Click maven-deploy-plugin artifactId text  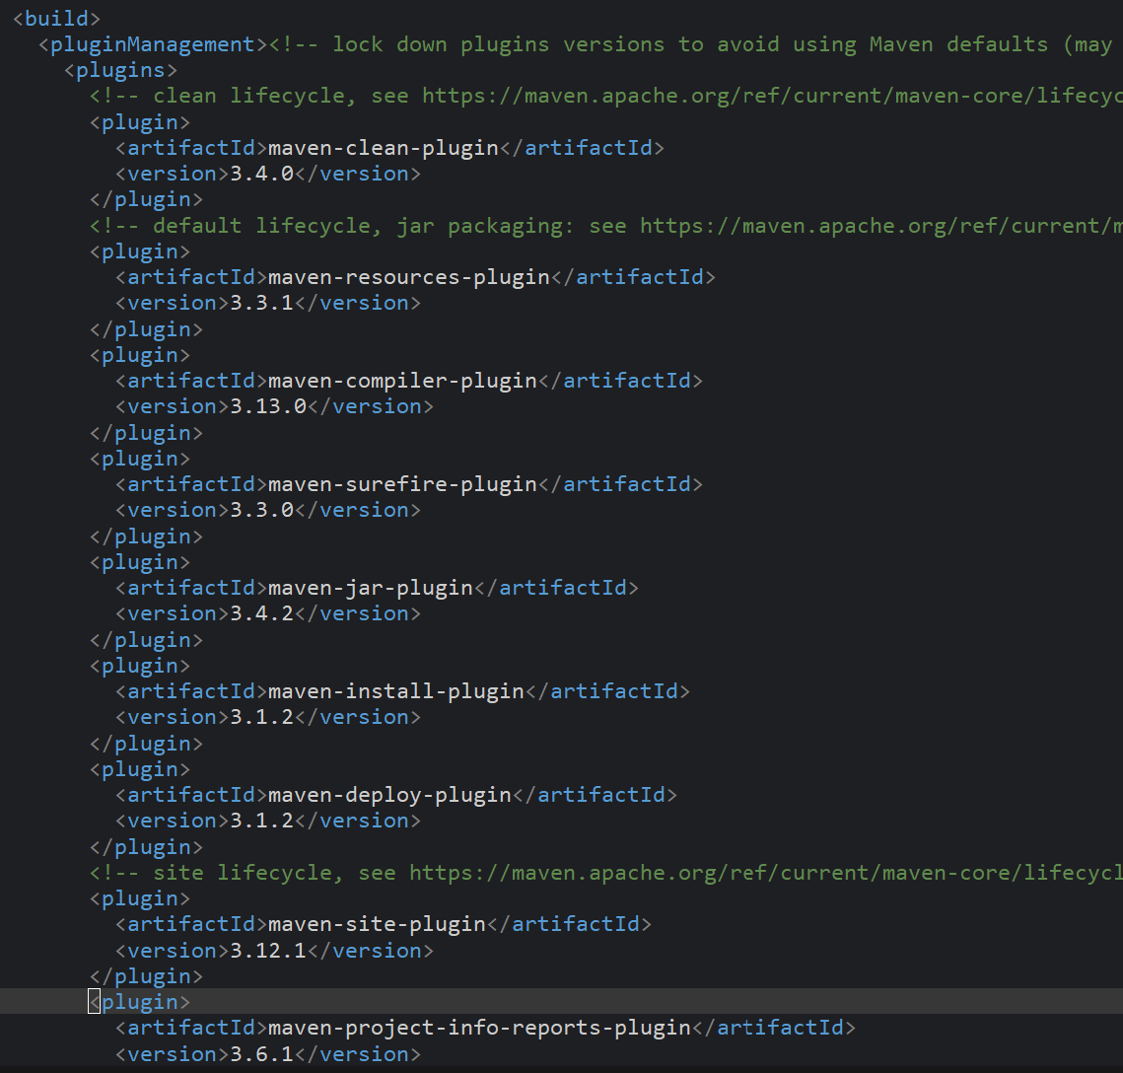389,795
